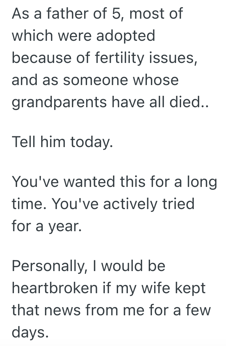Click the word "issues"
This screenshot has height=346, width=226.
(x=178, y=58)
